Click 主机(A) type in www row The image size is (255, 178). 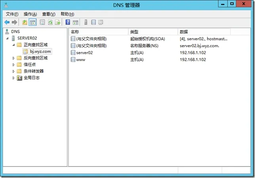click(x=137, y=60)
